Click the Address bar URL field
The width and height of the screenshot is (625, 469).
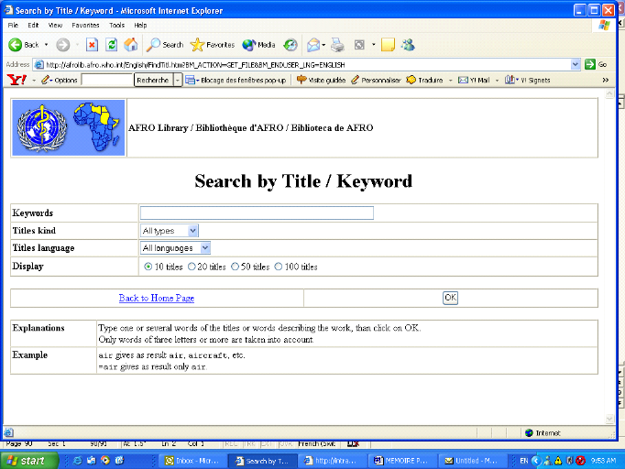(x=302, y=64)
